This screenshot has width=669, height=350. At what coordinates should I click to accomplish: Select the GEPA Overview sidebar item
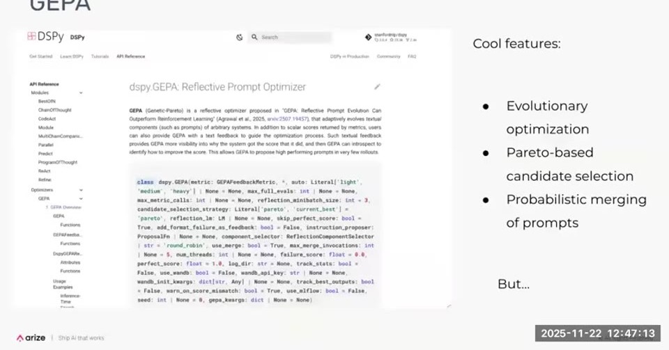63,207
